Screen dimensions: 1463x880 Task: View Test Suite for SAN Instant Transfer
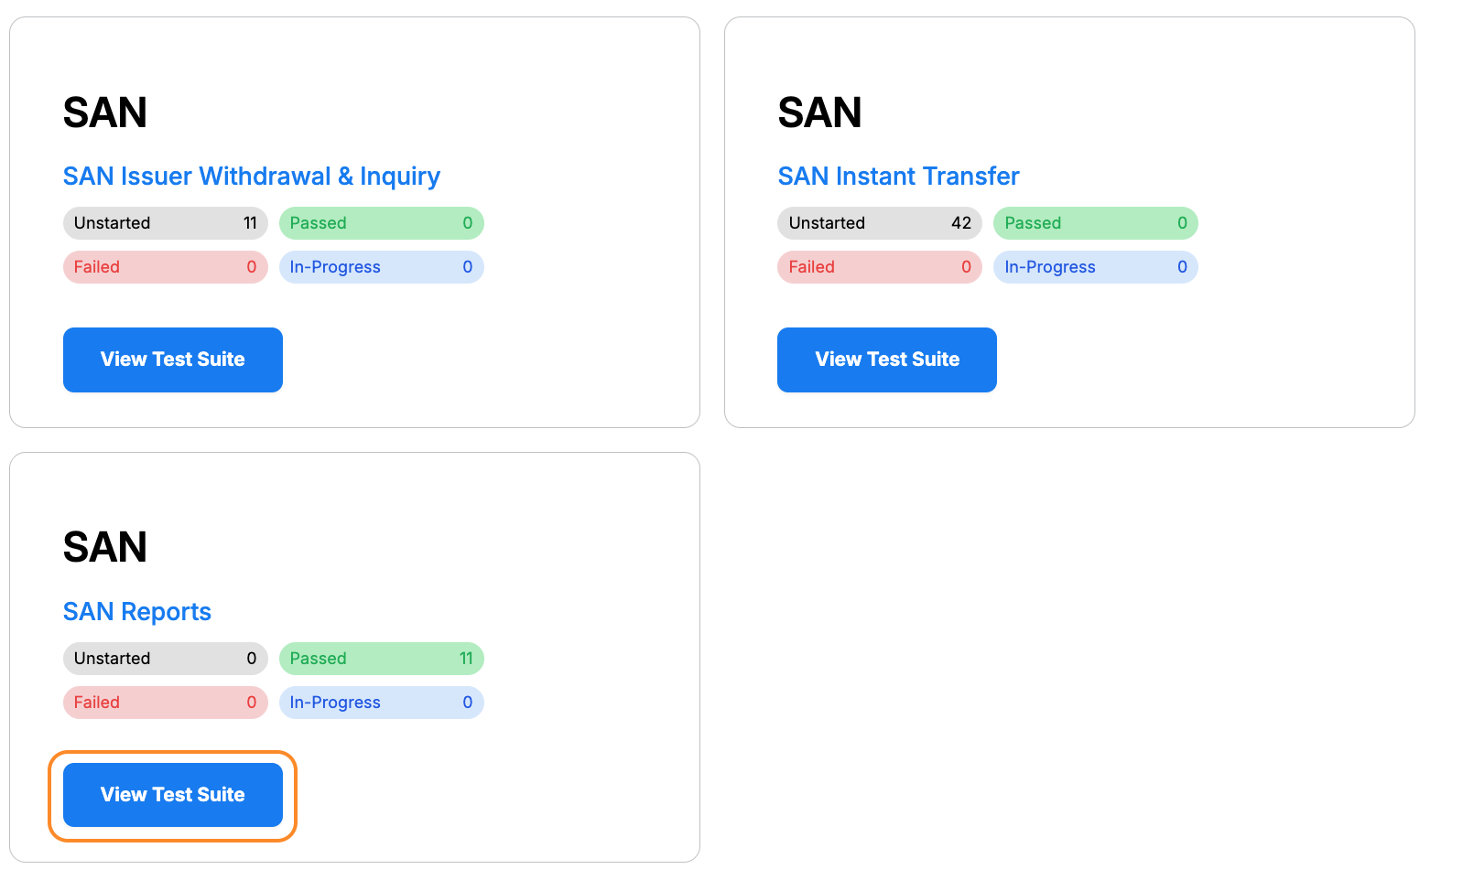[x=886, y=360]
